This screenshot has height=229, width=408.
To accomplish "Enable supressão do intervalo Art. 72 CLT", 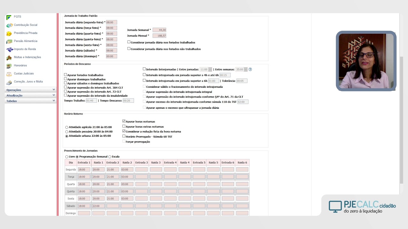I will (x=65, y=91).
